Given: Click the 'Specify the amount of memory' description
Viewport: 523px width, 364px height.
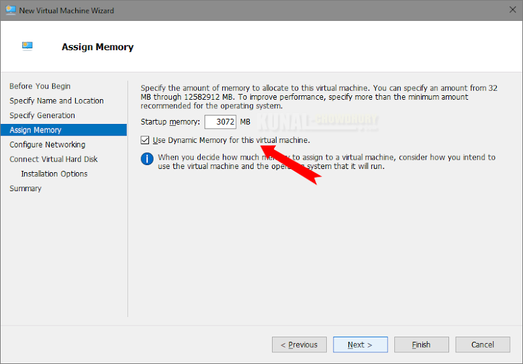Looking at the screenshot, I should [x=319, y=97].
